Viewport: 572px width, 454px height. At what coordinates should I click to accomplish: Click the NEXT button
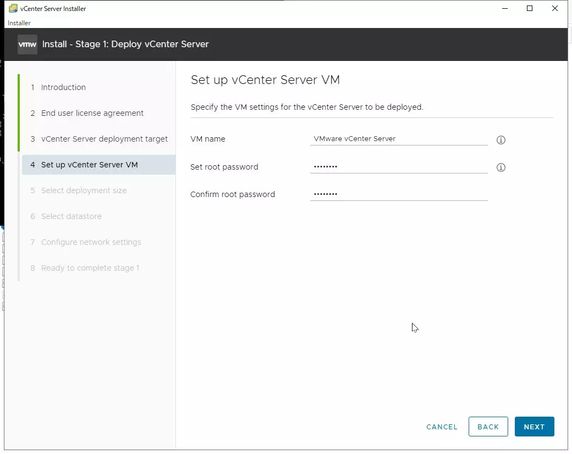click(x=535, y=427)
